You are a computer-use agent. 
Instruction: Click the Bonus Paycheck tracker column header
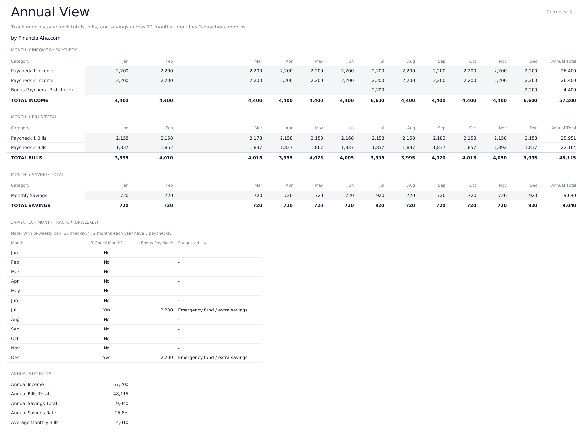(157, 243)
